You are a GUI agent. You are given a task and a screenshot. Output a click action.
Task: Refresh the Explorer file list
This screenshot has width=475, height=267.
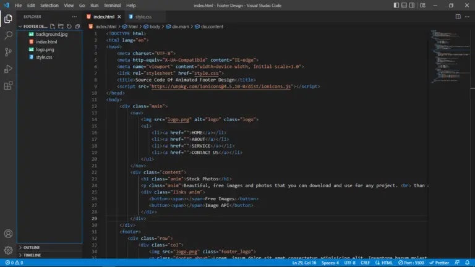(69, 27)
